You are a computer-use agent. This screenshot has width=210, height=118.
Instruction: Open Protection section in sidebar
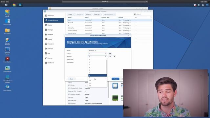[54, 44]
